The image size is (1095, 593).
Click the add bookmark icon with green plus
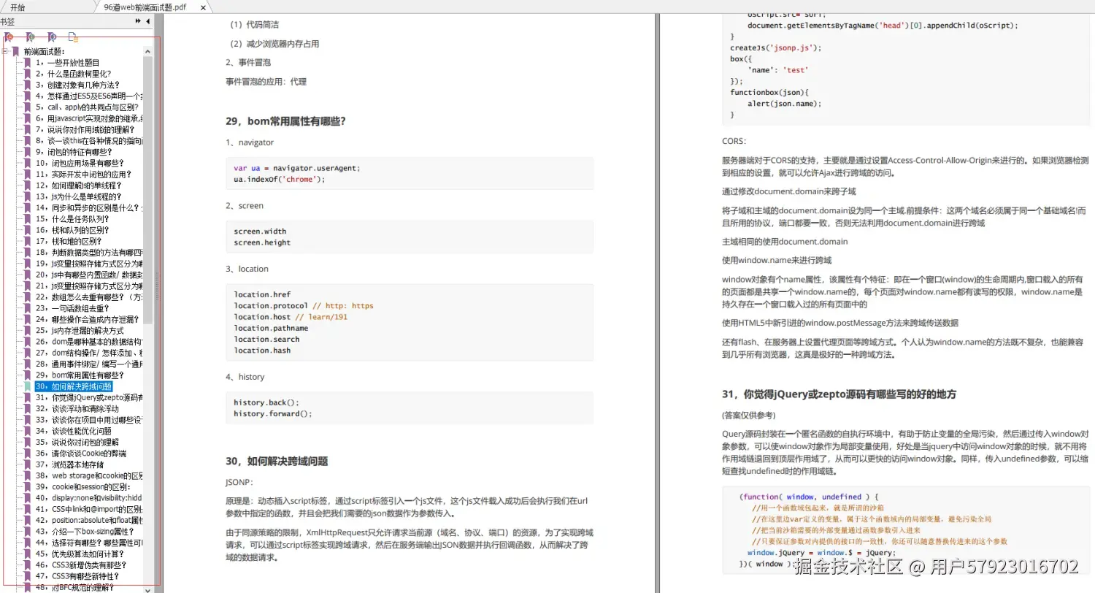click(x=30, y=37)
